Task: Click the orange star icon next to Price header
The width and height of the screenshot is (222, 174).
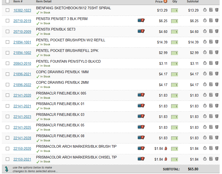Action: tap(165, 1)
